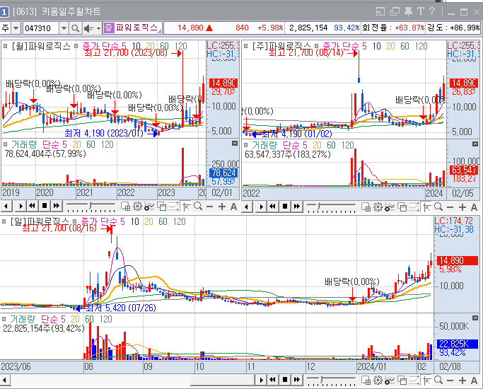
Task: Monthly chart: click fast-forward double arrow
Action: [x=57, y=206]
